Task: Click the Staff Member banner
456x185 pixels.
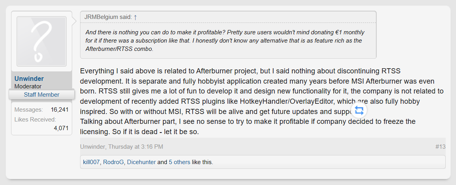Action: click(x=41, y=95)
